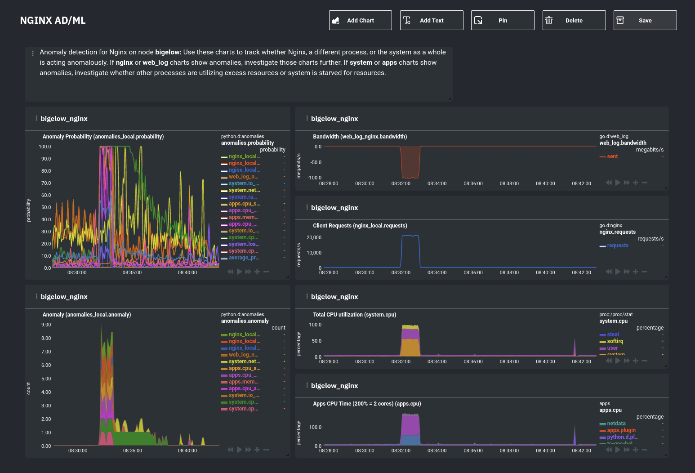Viewport: 695px width, 473px height.
Task: Click the Add Text button
Action: click(x=432, y=20)
